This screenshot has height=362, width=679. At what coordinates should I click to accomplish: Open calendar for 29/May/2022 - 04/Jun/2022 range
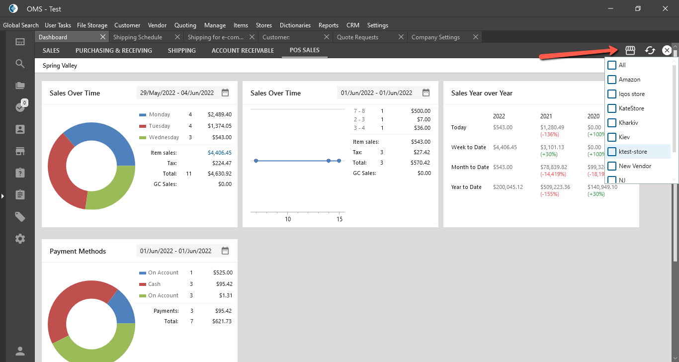coord(225,93)
